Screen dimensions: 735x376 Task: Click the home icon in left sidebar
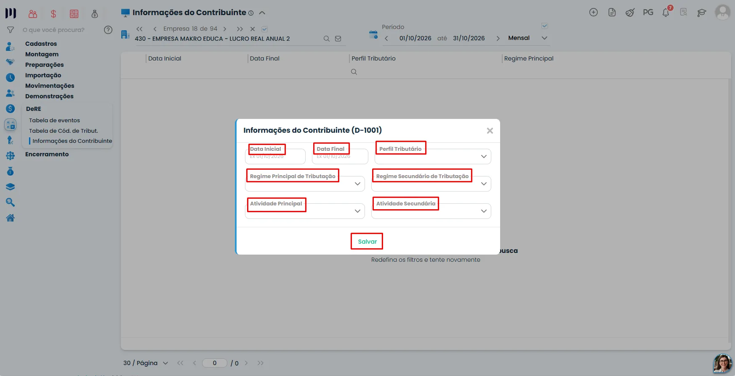click(x=11, y=218)
